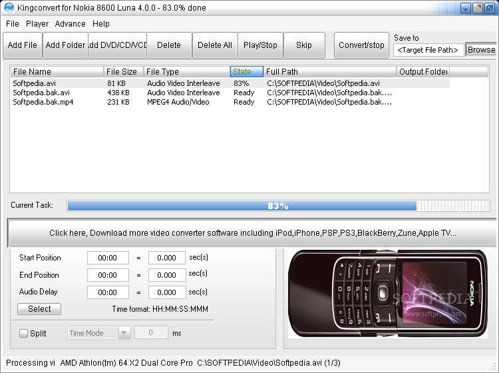Click Browse to choose save folder
Image resolution: width=499 pixels, height=373 pixels.
481,50
